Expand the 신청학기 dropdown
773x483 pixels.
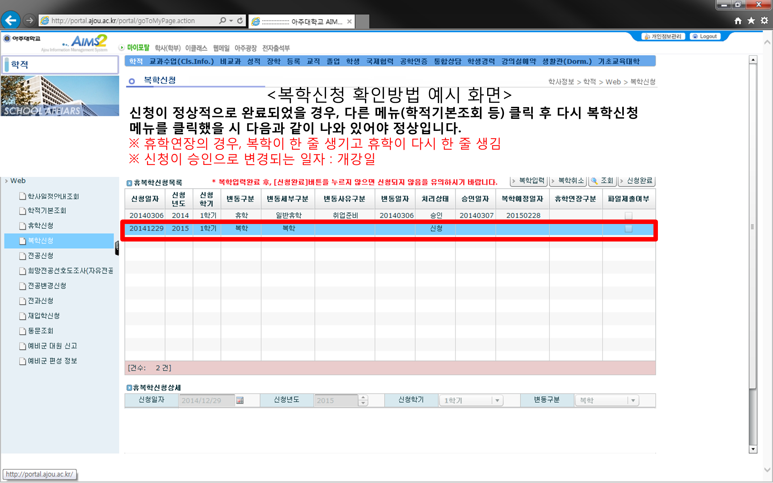point(497,400)
